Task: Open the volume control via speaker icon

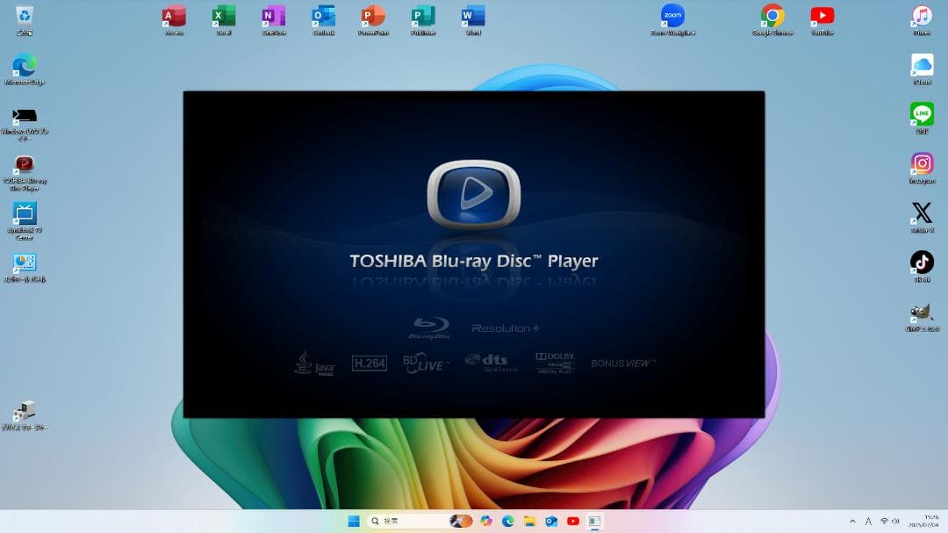Action: tap(896, 521)
